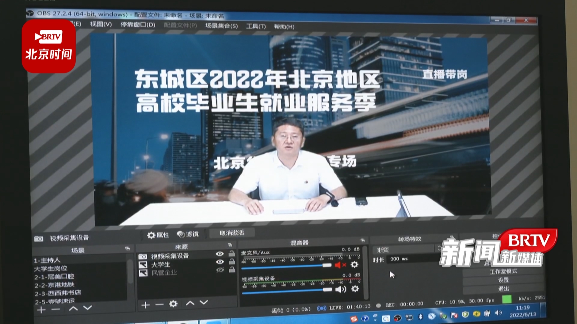Open the 场景集合(S) menu

coord(221,26)
